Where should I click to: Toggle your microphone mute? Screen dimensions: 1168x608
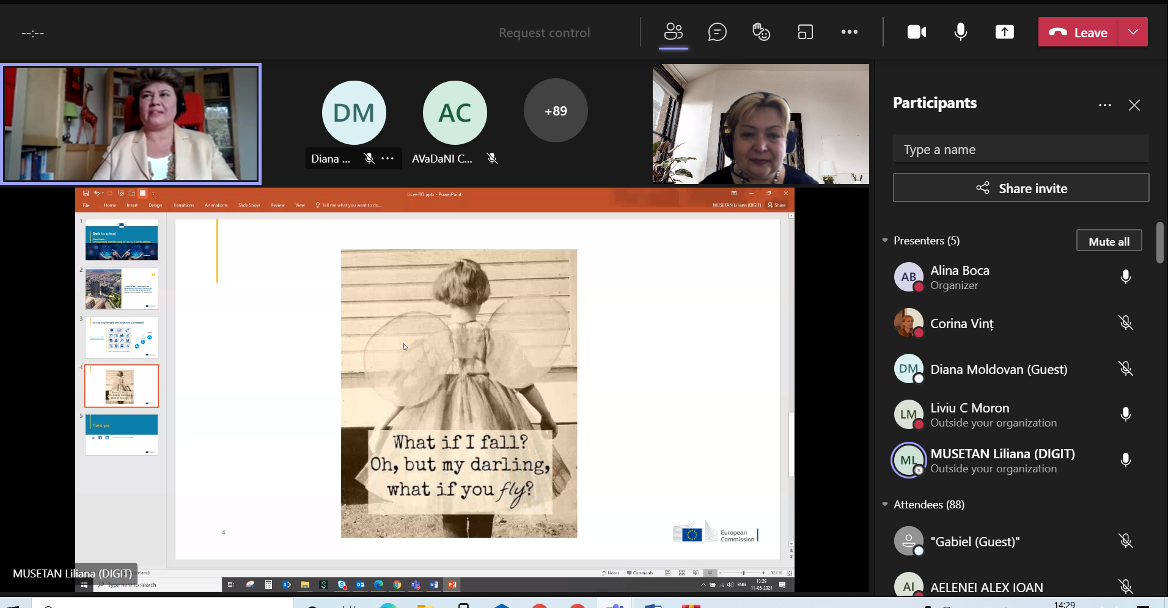pyautogui.click(x=960, y=32)
